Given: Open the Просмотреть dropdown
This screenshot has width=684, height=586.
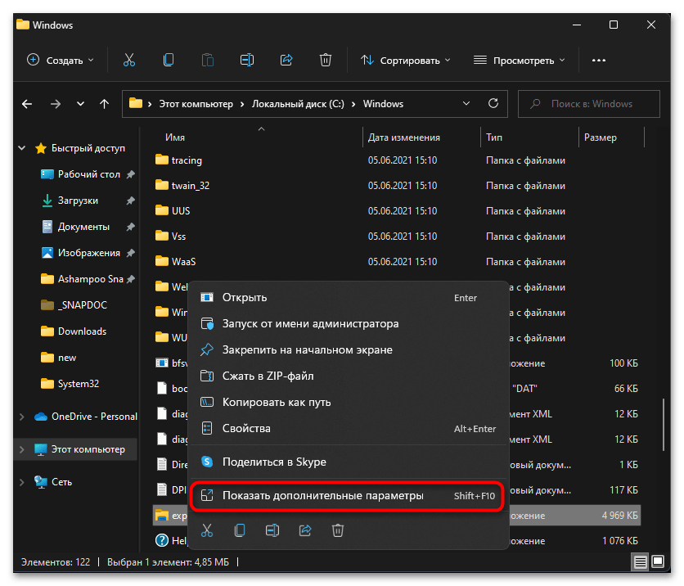Looking at the screenshot, I should (x=519, y=61).
